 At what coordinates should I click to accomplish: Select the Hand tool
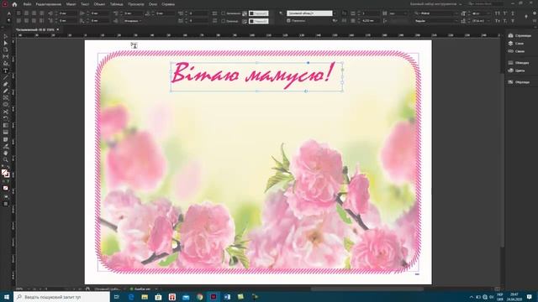click(5, 153)
